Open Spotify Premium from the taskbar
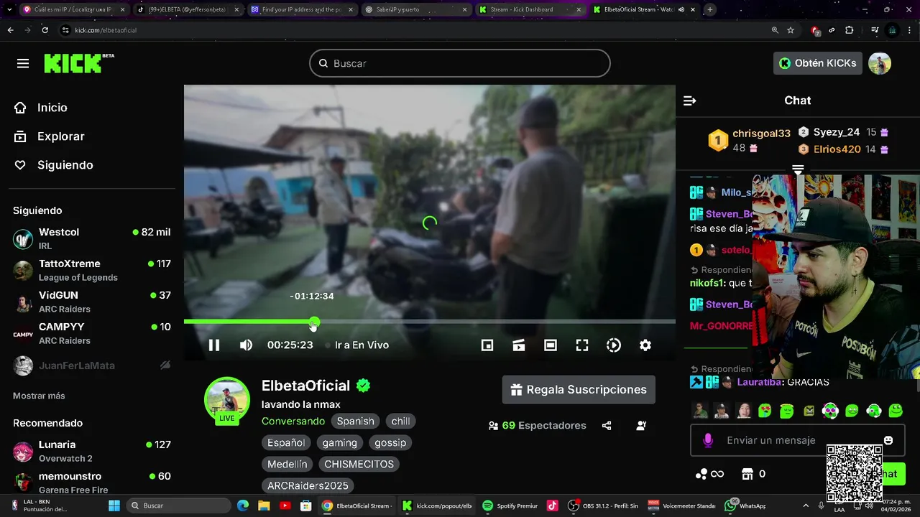Screen dimensions: 920x517 pyautogui.click(x=510, y=506)
